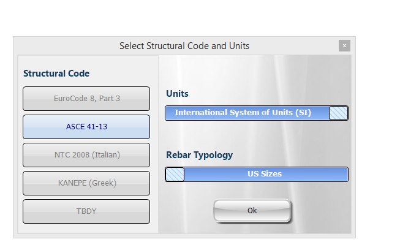Confirm selection with the Ok button
Screen dimensions: 400x250
252,210
